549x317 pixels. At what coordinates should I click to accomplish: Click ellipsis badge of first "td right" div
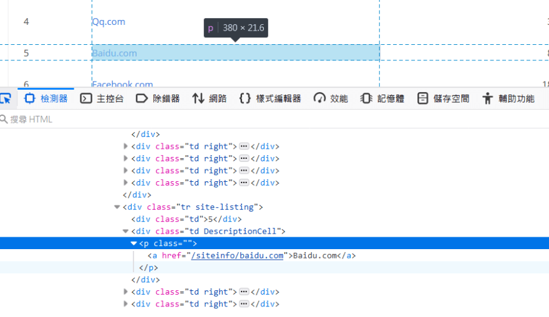pyautogui.click(x=244, y=146)
